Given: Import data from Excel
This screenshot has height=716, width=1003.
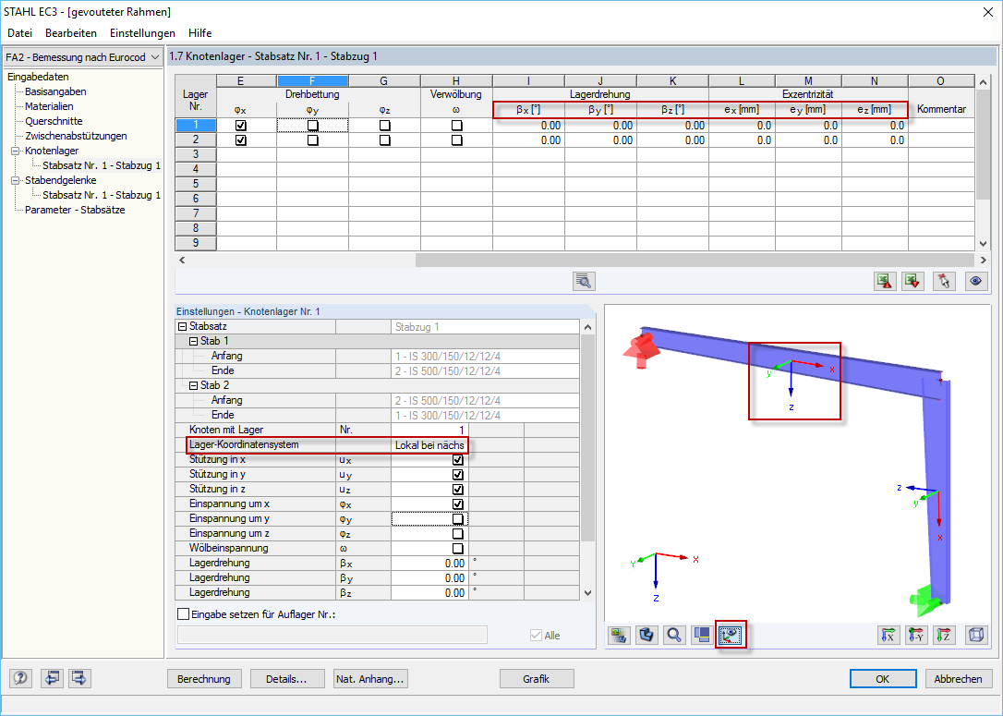Looking at the screenshot, I should coord(912,281).
